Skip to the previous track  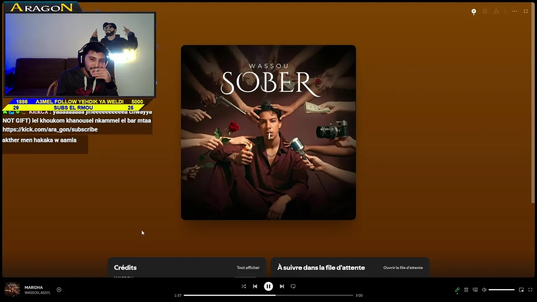tap(255, 286)
